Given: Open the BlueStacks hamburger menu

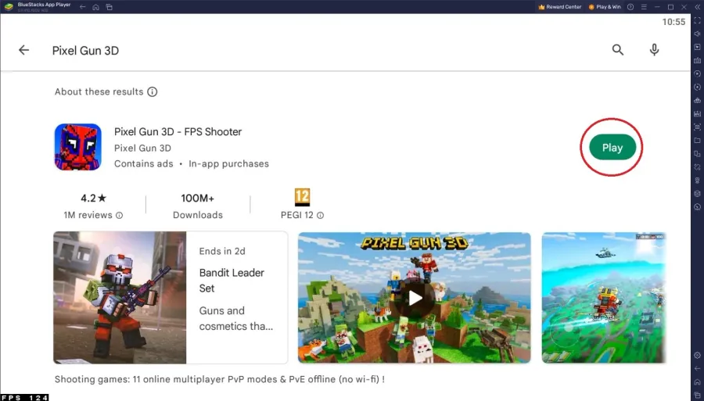Looking at the screenshot, I should 644,7.
